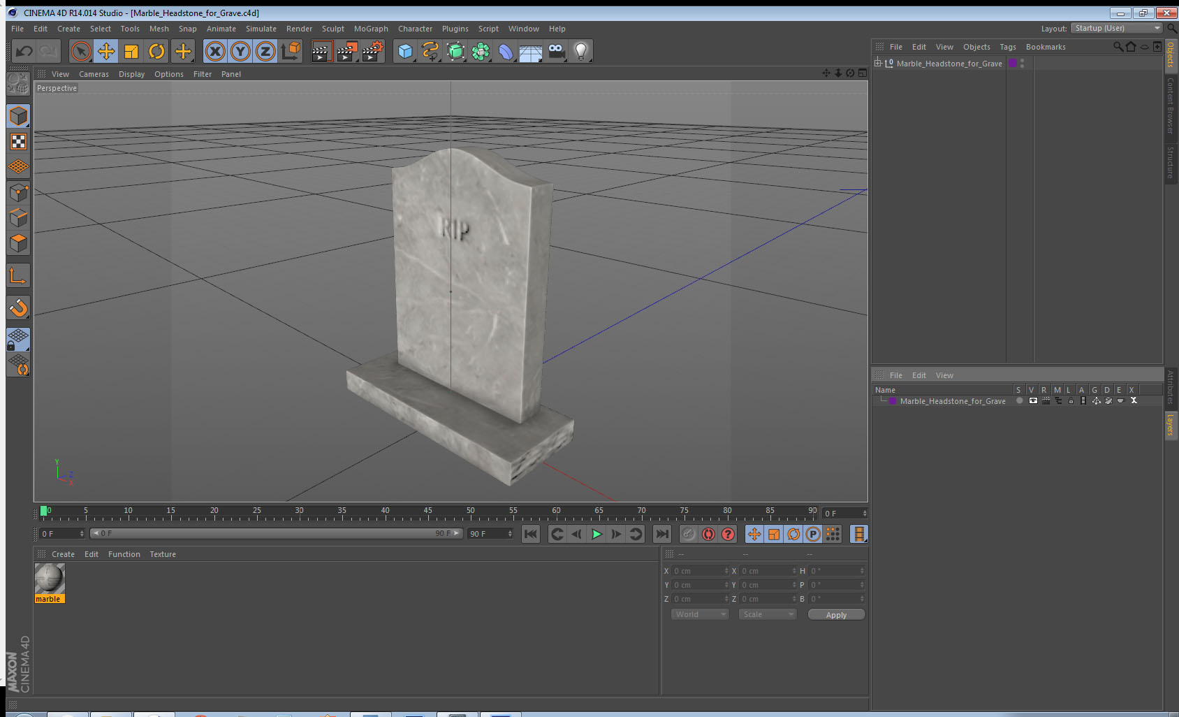This screenshot has height=717, width=1179.
Task: Open the File menu in main menu bar
Action: 17,29
